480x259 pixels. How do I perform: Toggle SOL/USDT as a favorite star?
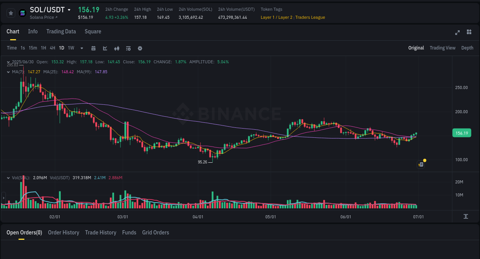coord(11,13)
